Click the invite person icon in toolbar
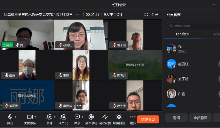 coord(49,117)
